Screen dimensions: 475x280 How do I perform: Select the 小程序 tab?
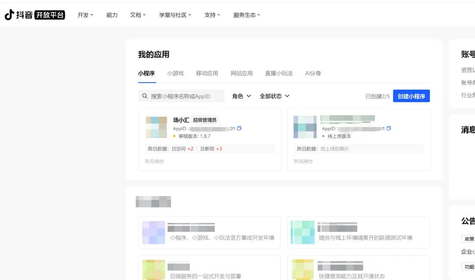(x=146, y=73)
